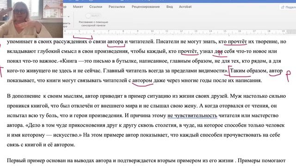
Task: Click the underlined phrase "не чувствительность"
Action: coord(192,115)
